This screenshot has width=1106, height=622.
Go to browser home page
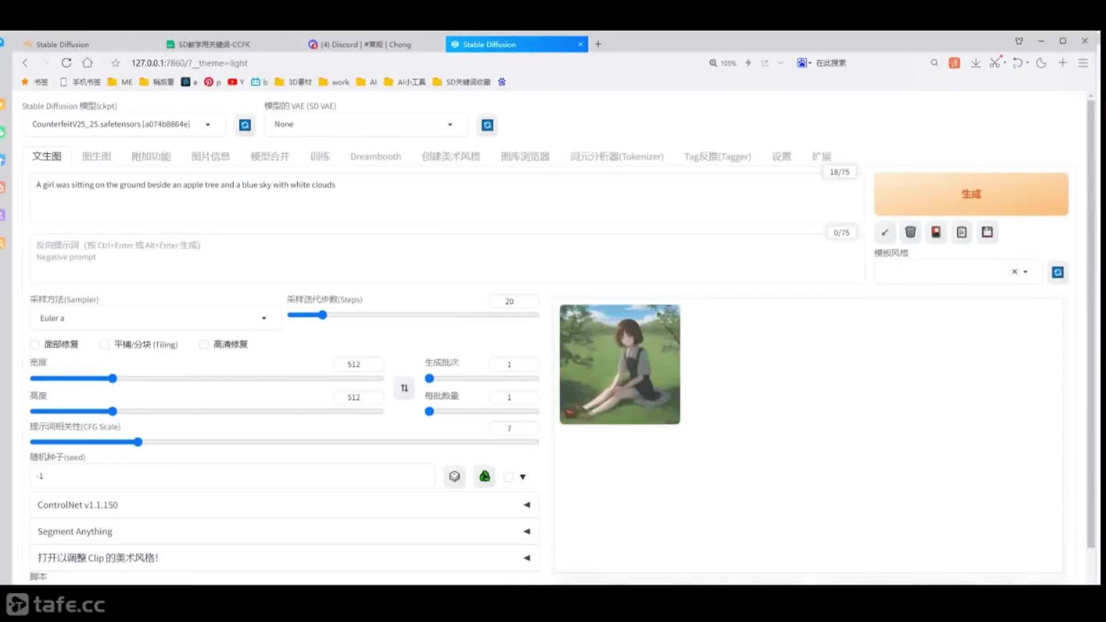[x=87, y=63]
